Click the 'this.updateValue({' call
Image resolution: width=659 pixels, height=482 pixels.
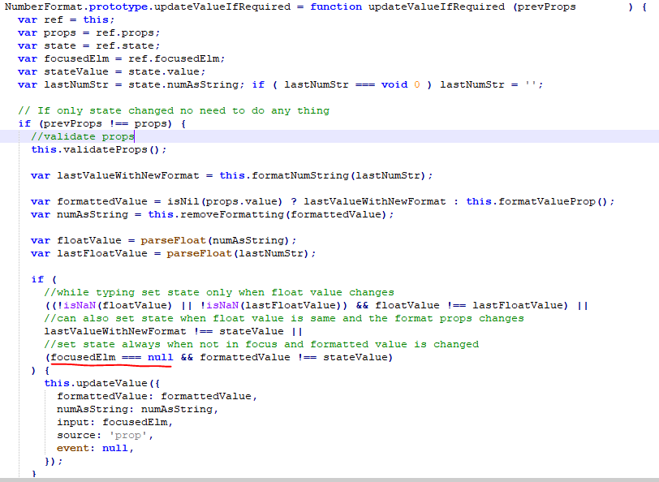coord(101,383)
